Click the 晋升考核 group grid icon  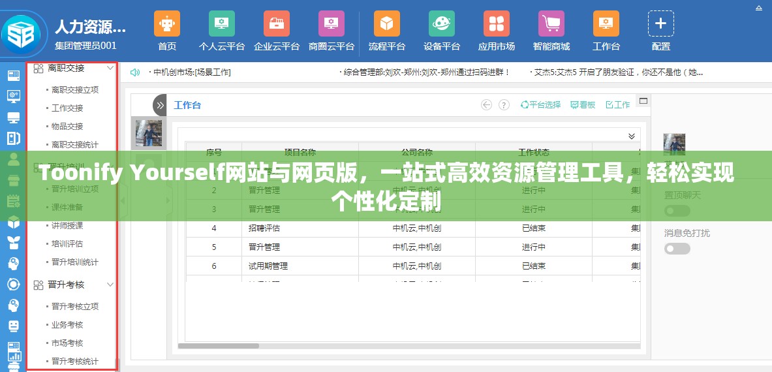tap(39, 285)
